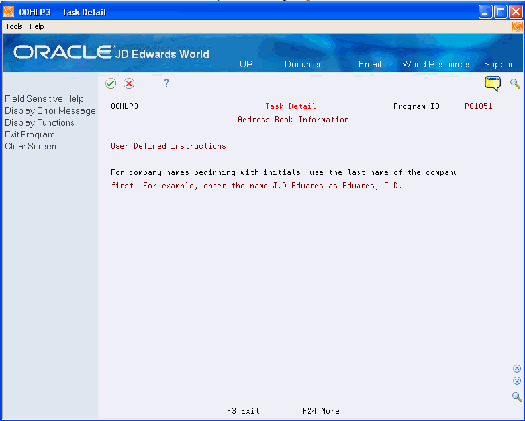This screenshot has height=421, width=525.
Task: Click the Program ID label
Action: tap(416, 106)
